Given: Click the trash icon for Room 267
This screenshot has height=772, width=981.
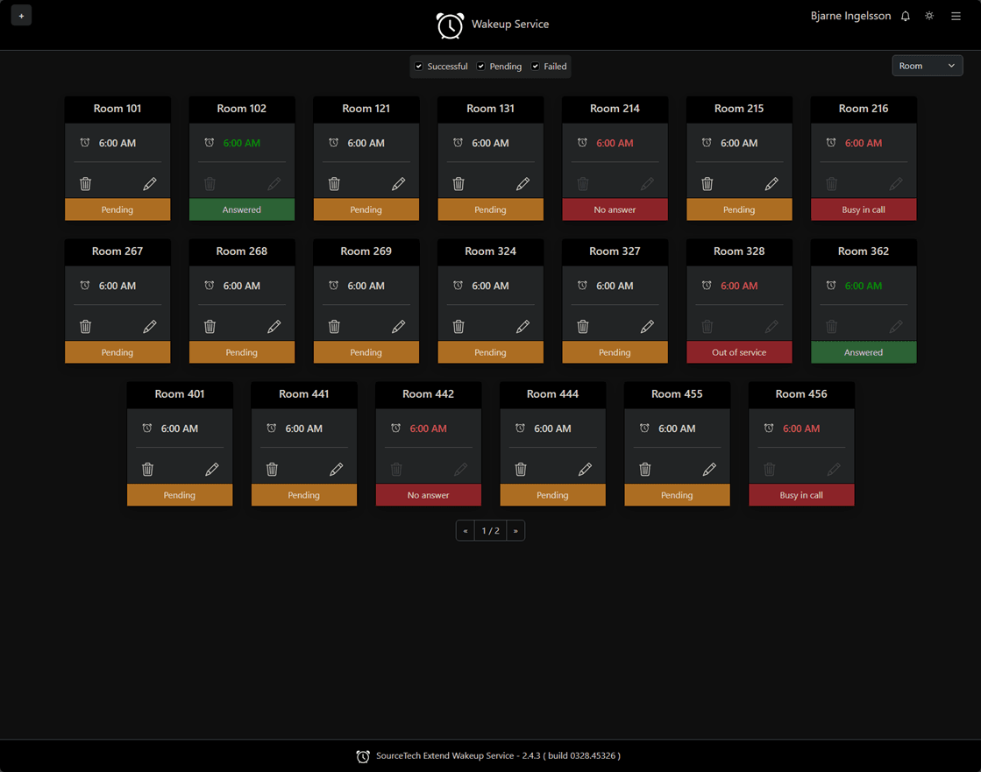Looking at the screenshot, I should (x=86, y=327).
